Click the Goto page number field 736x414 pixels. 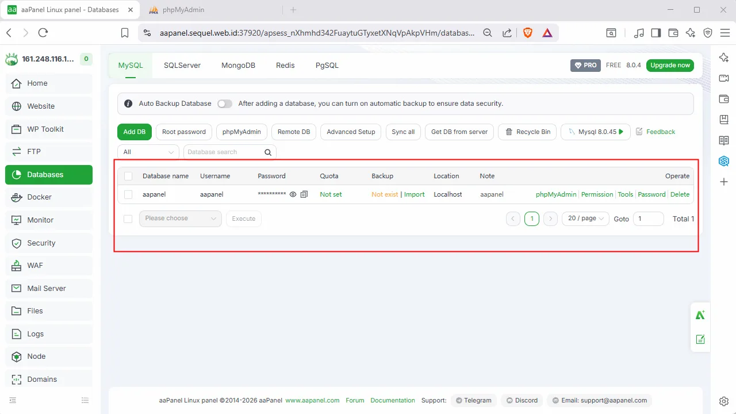(648, 218)
